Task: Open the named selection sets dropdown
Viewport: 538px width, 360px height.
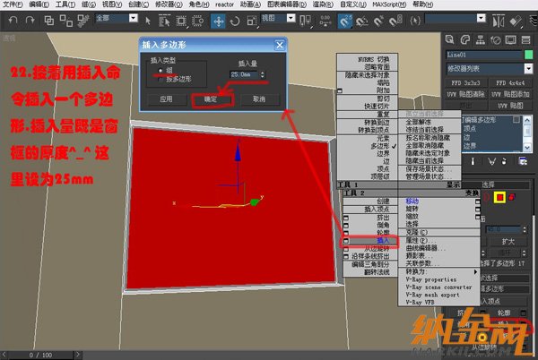Action: 482,18
